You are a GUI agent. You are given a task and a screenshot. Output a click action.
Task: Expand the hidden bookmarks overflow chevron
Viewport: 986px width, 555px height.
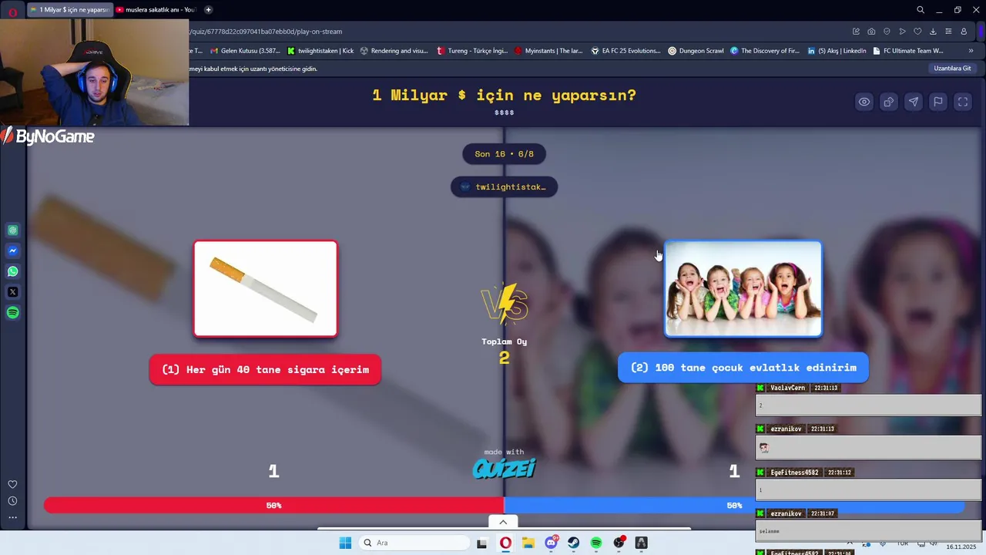pos(971,51)
